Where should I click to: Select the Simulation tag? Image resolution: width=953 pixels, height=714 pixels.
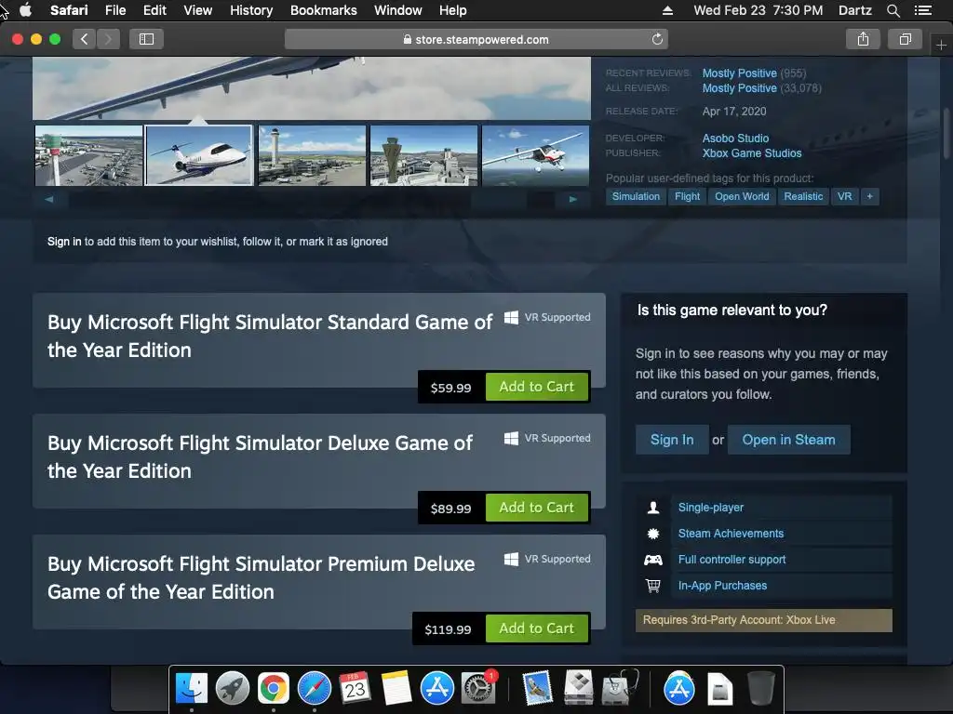[x=636, y=197]
